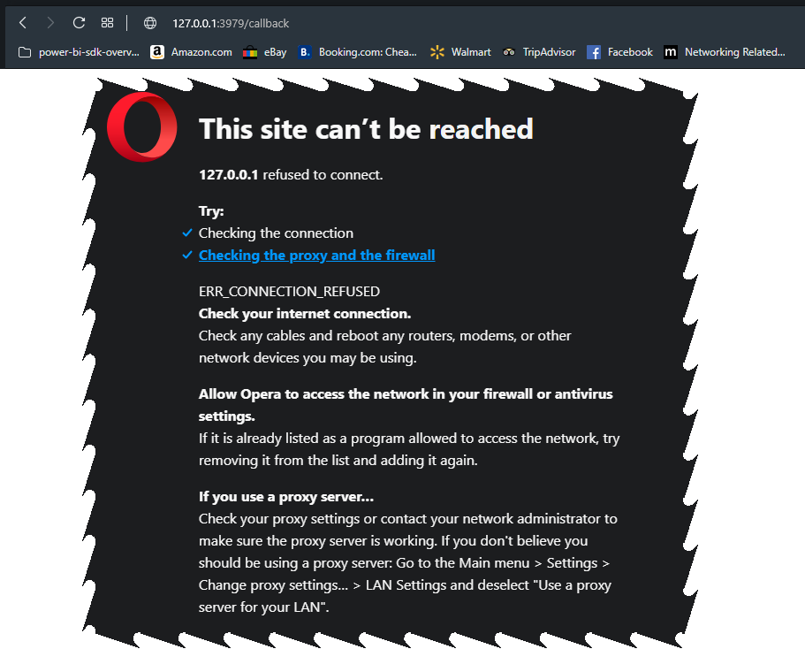Click the Amazon.com bookmark label
The width and height of the screenshot is (805, 649).
[201, 52]
